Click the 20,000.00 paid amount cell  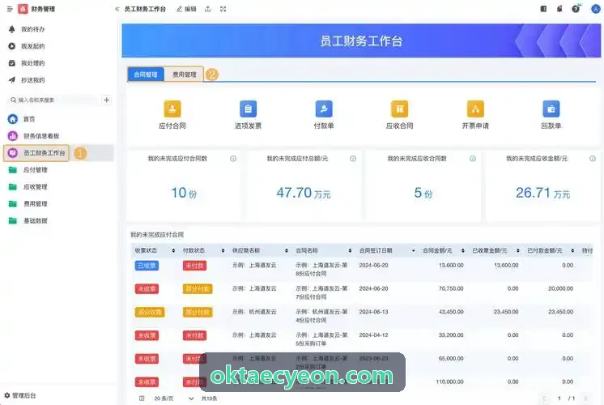(x=560, y=288)
